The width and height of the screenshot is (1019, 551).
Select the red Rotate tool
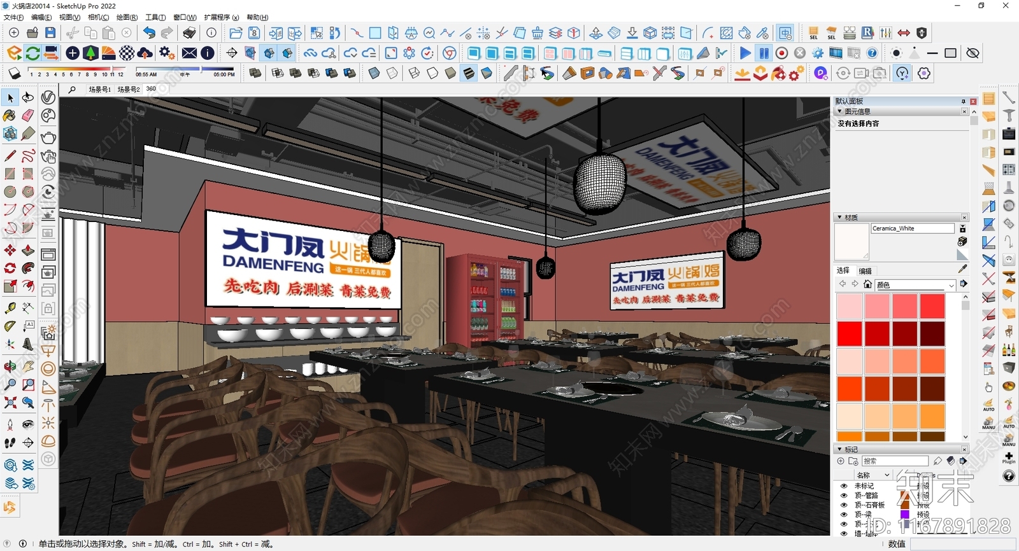pos(10,268)
